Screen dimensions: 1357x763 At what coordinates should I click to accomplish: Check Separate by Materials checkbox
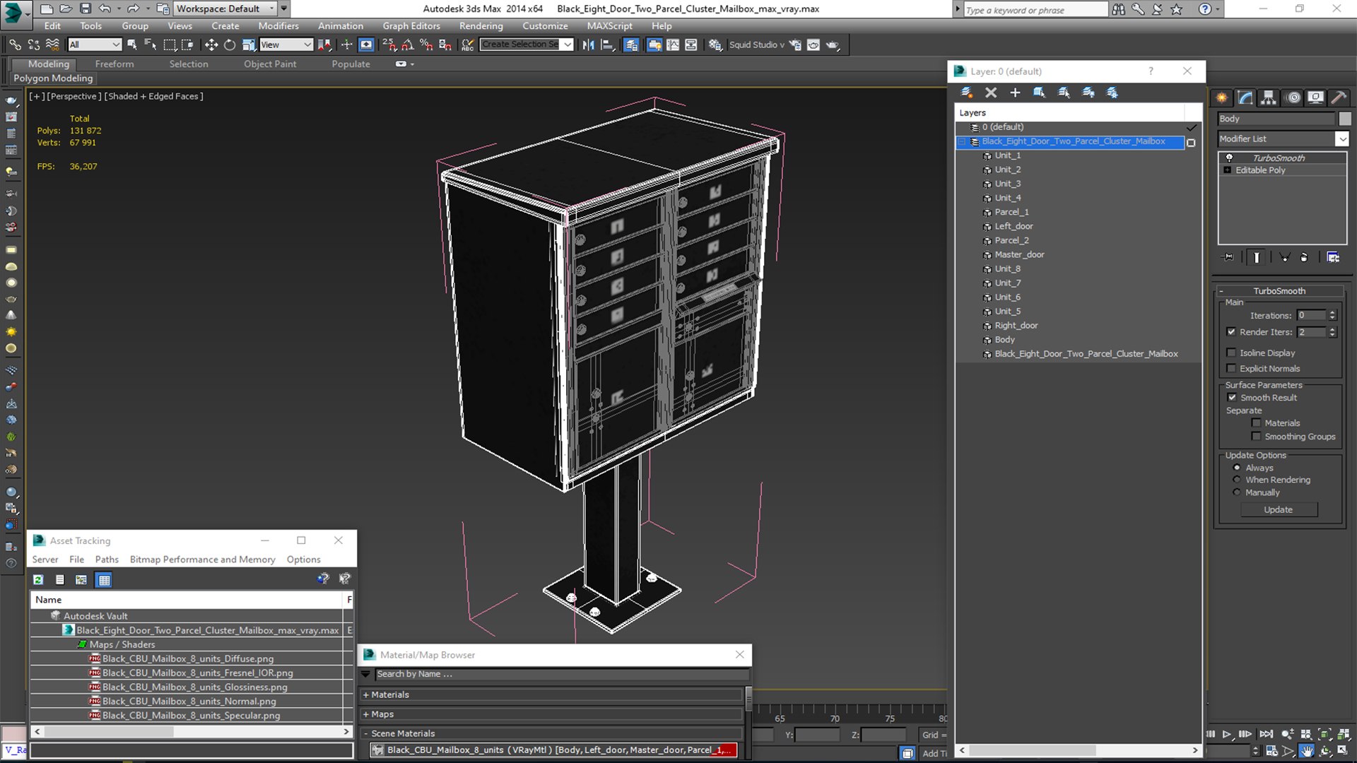click(x=1256, y=422)
